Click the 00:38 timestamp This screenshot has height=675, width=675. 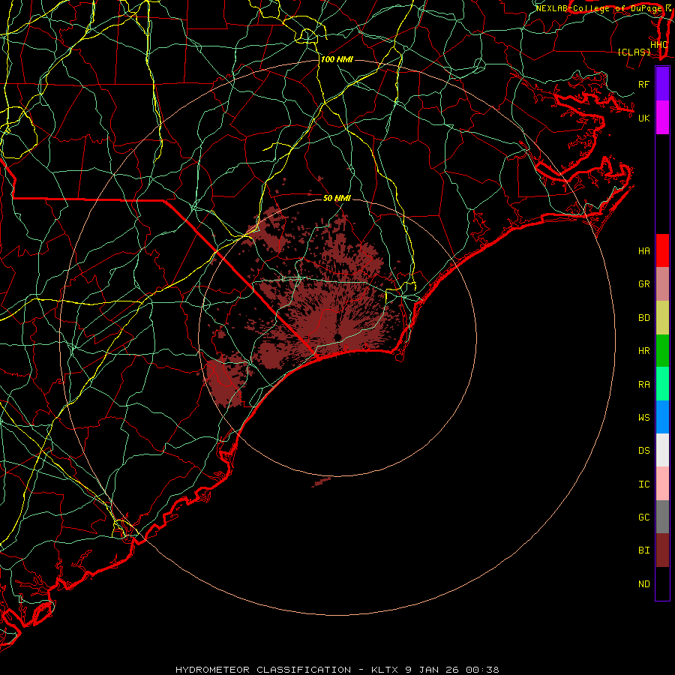pyautogui.click(x=482, y=670)
